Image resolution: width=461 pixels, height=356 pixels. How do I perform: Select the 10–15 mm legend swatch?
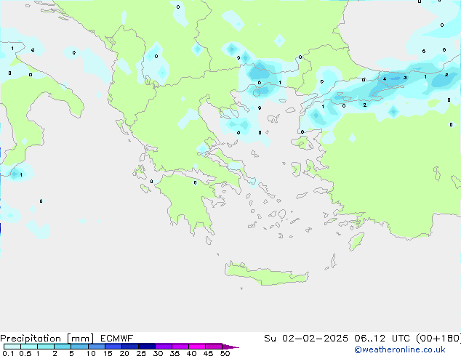(x=96, y=347)
